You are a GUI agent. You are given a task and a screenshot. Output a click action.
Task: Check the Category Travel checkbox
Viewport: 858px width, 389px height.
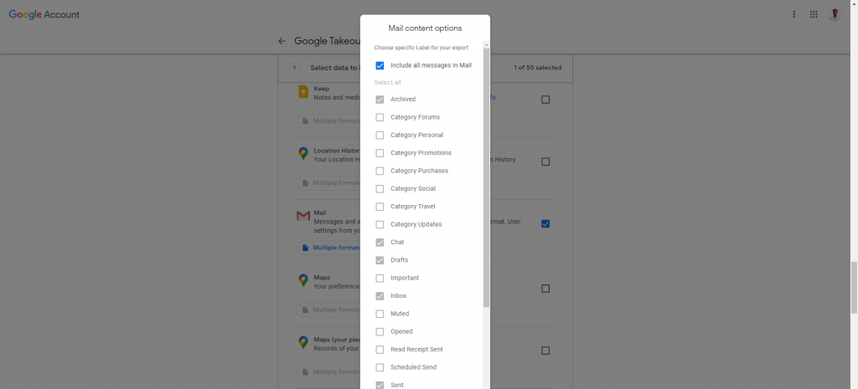tap(380, 207)
